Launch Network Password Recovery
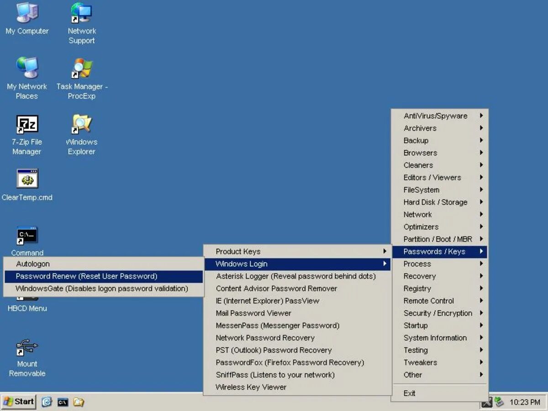The height and width of the screenshot is (411, 548). [x=297, y=338]
